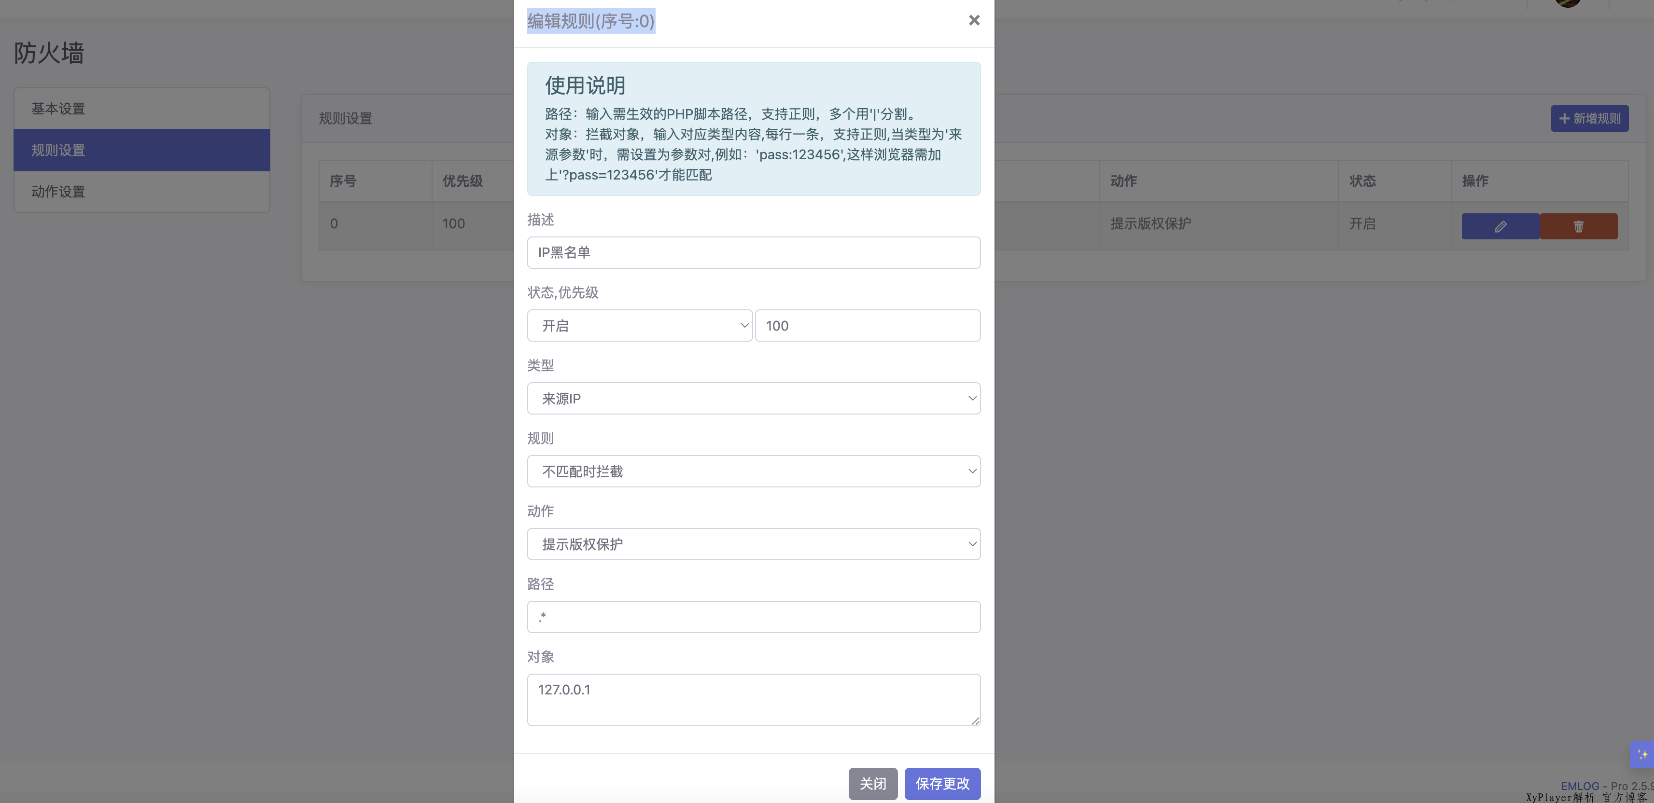Open the 动作 dropdown showing 提示版权保护
Image resolution: width=1654 pixels, height=803 pixels.
(x=753, y=544)
